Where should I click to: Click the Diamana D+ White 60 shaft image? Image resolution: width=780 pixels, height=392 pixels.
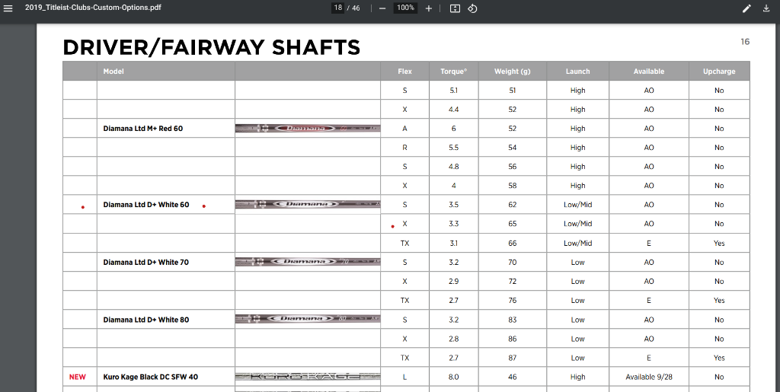(x=308, y=204)
